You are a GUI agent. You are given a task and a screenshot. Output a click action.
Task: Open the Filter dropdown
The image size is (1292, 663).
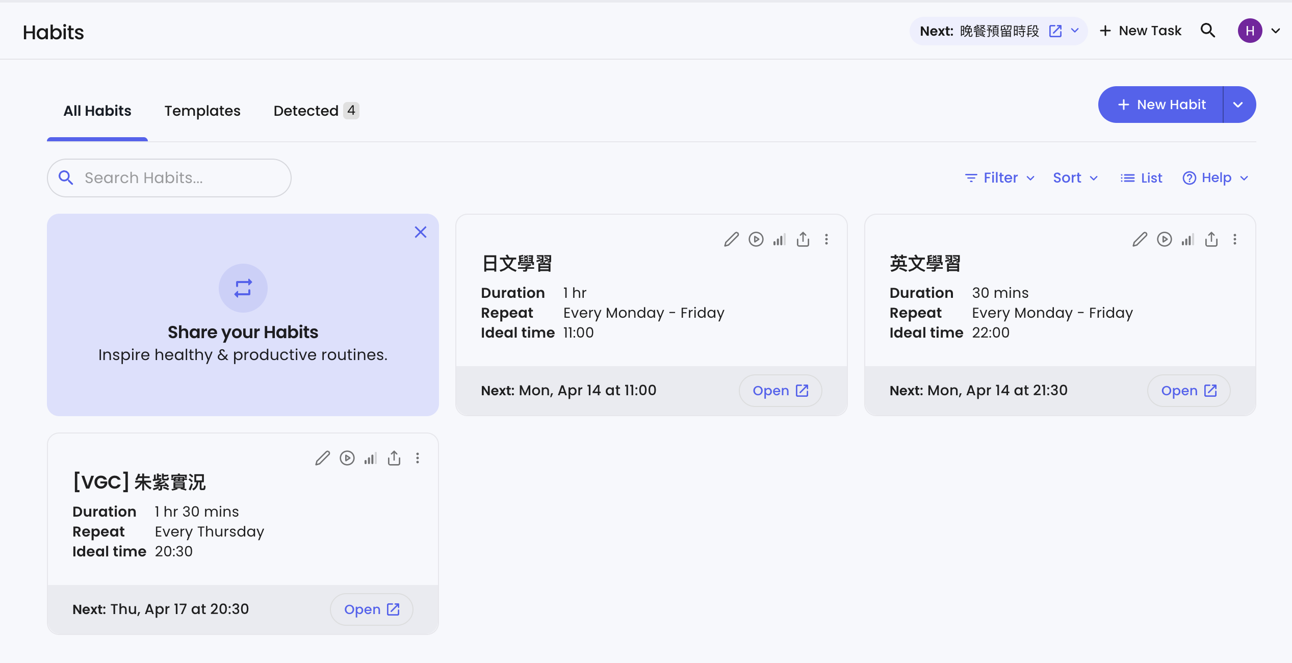(x=1000, y=178)
